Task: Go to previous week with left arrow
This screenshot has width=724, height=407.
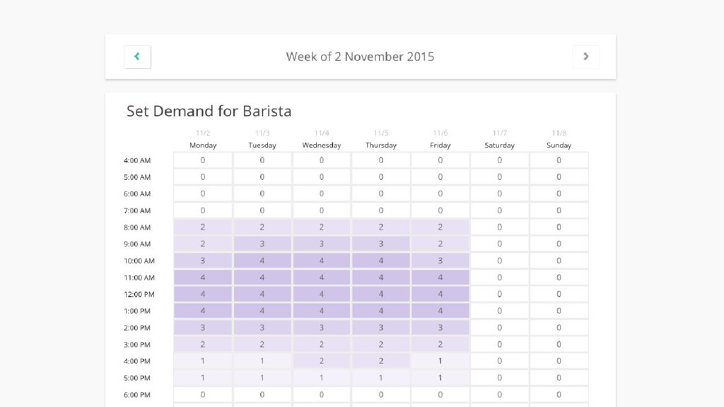Action: (x=137, y=57)
